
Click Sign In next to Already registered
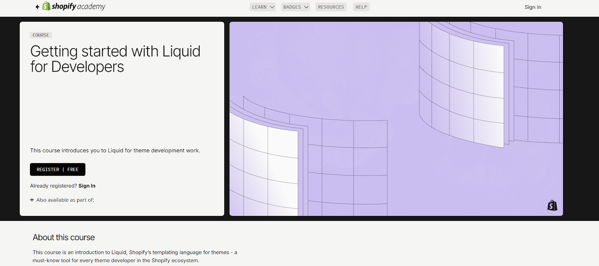coord(87,186)
